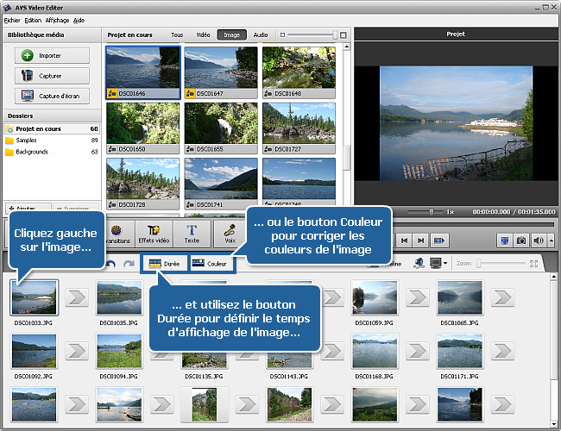Click the Capturer button
Viewport: 561px width, 431px height.
52,75
